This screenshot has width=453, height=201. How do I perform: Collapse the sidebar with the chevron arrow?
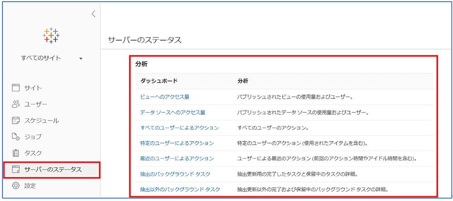93,14
